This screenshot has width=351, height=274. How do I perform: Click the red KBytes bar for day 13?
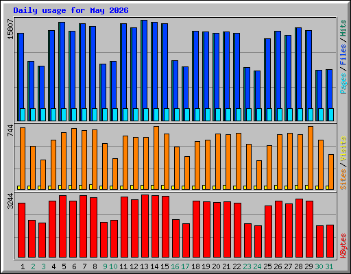point(145,226)
